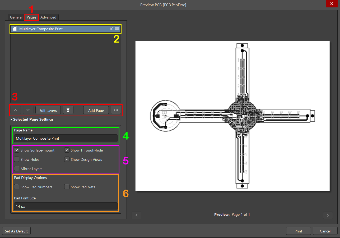
Task: Toggle Show Pad Numbers checkbox
Action: (x=17, y=187)
